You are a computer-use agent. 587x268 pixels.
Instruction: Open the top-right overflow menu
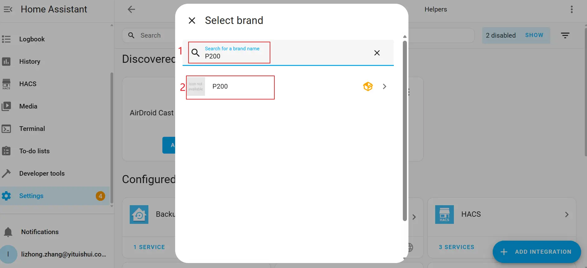point(571,9)
